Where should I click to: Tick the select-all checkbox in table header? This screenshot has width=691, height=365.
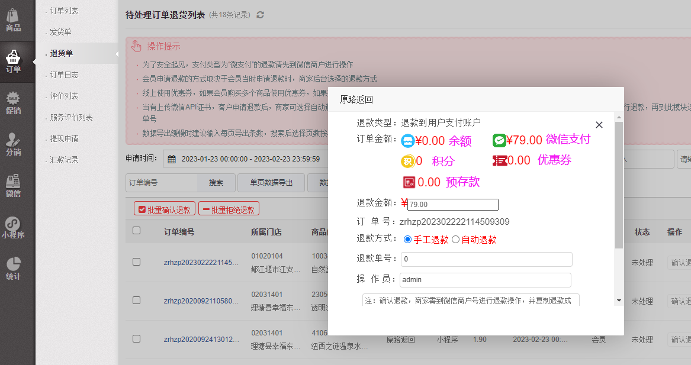[x=137, y=231]
